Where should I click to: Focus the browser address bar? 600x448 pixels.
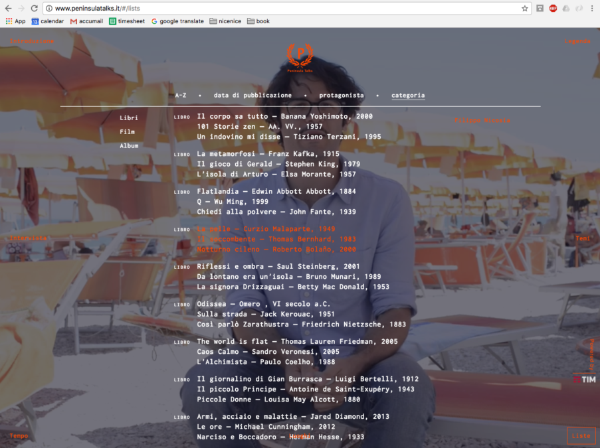(279, 9)
